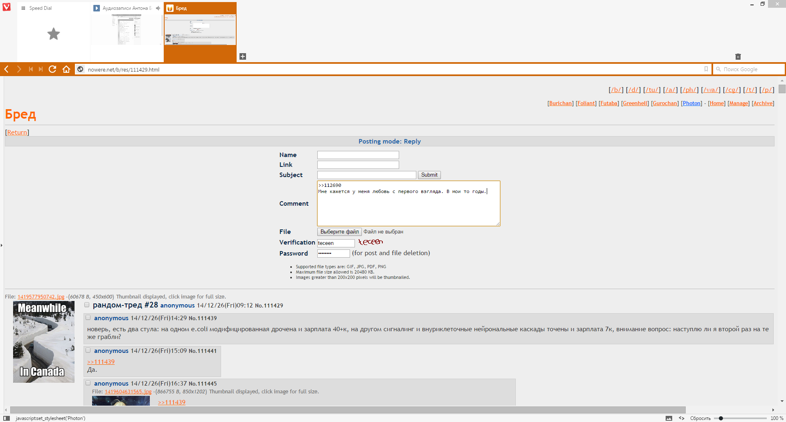Switch to Аудиозаписи Антона tab

click(x=127, y=31)
